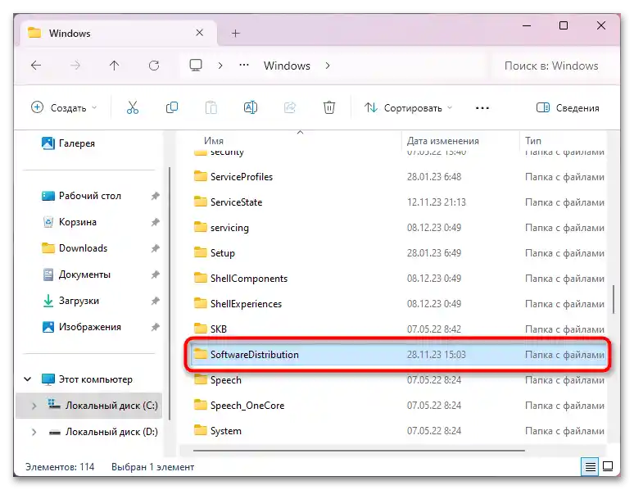Open the Сортировать dropdown
The height and width of the screenshot is (490, 634).
[x=408, y=107]
